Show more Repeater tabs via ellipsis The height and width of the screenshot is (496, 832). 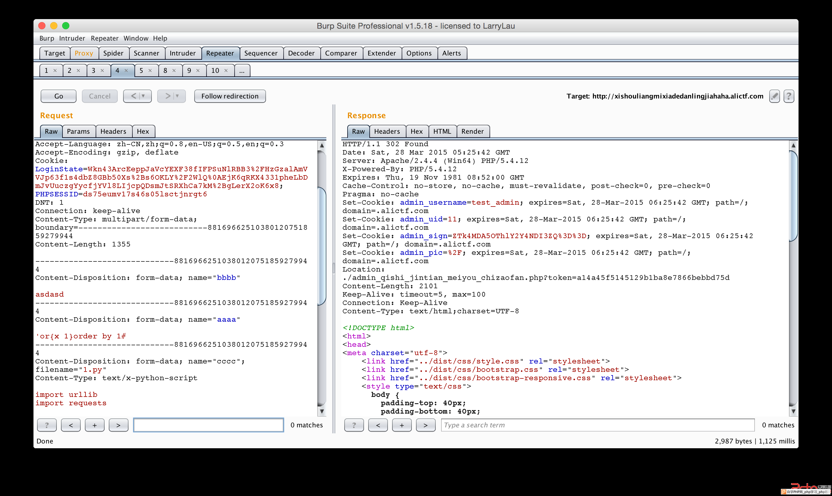tap(242, 70)
